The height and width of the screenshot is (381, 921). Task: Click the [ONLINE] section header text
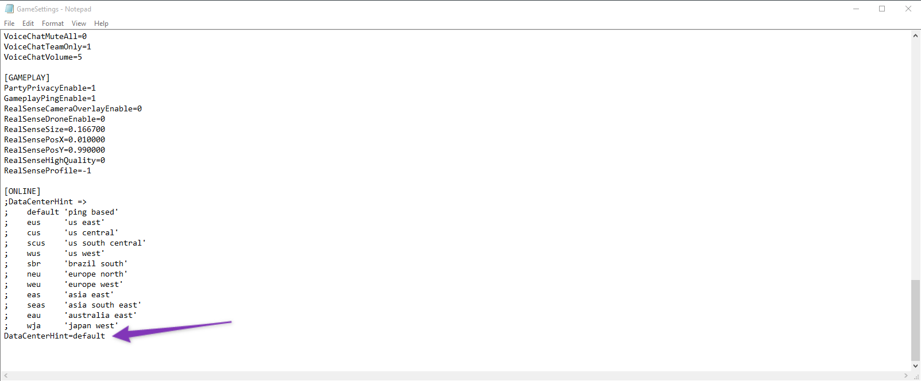[x=22, y=192]
